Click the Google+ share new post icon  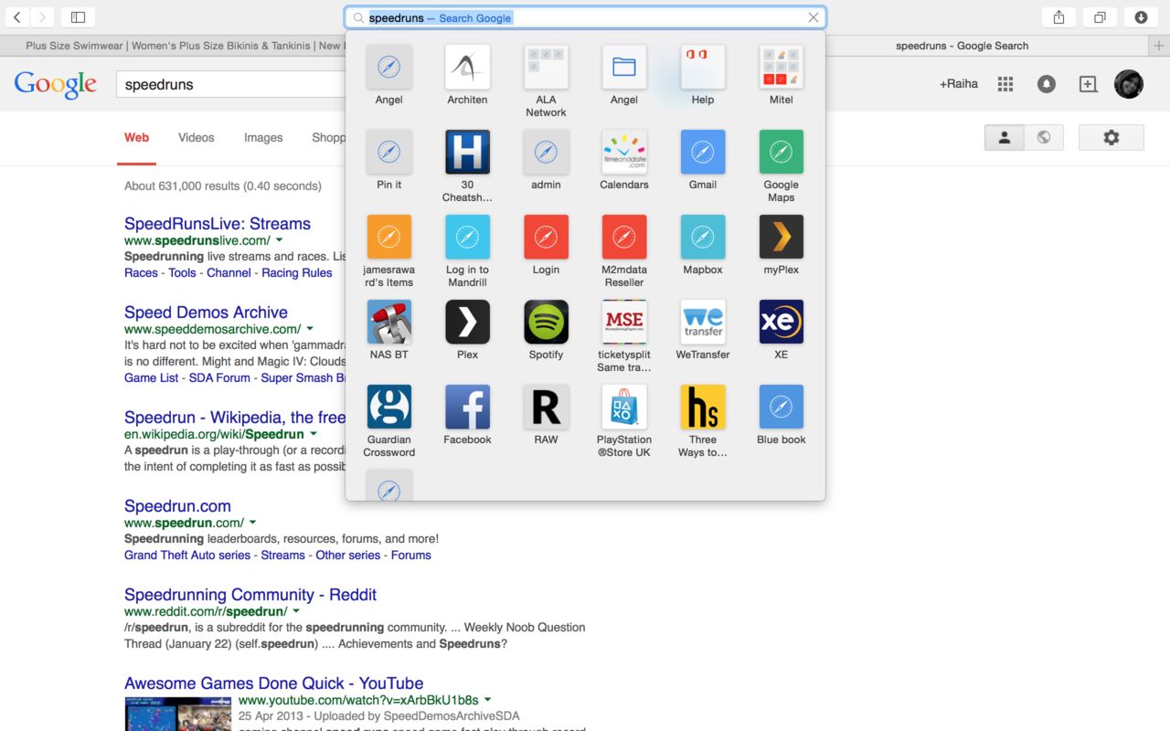(1088, 84)
